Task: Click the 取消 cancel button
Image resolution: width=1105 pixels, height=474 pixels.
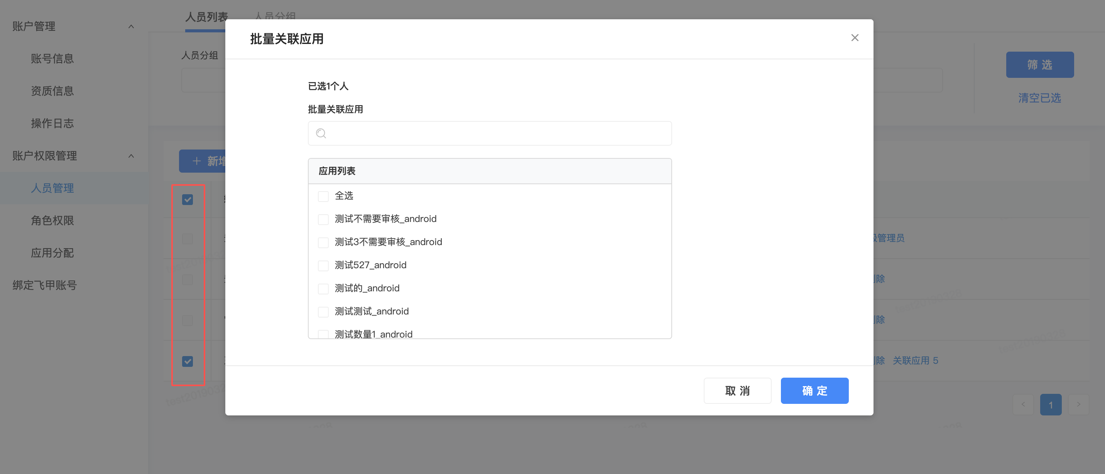Action: point(737,390)
